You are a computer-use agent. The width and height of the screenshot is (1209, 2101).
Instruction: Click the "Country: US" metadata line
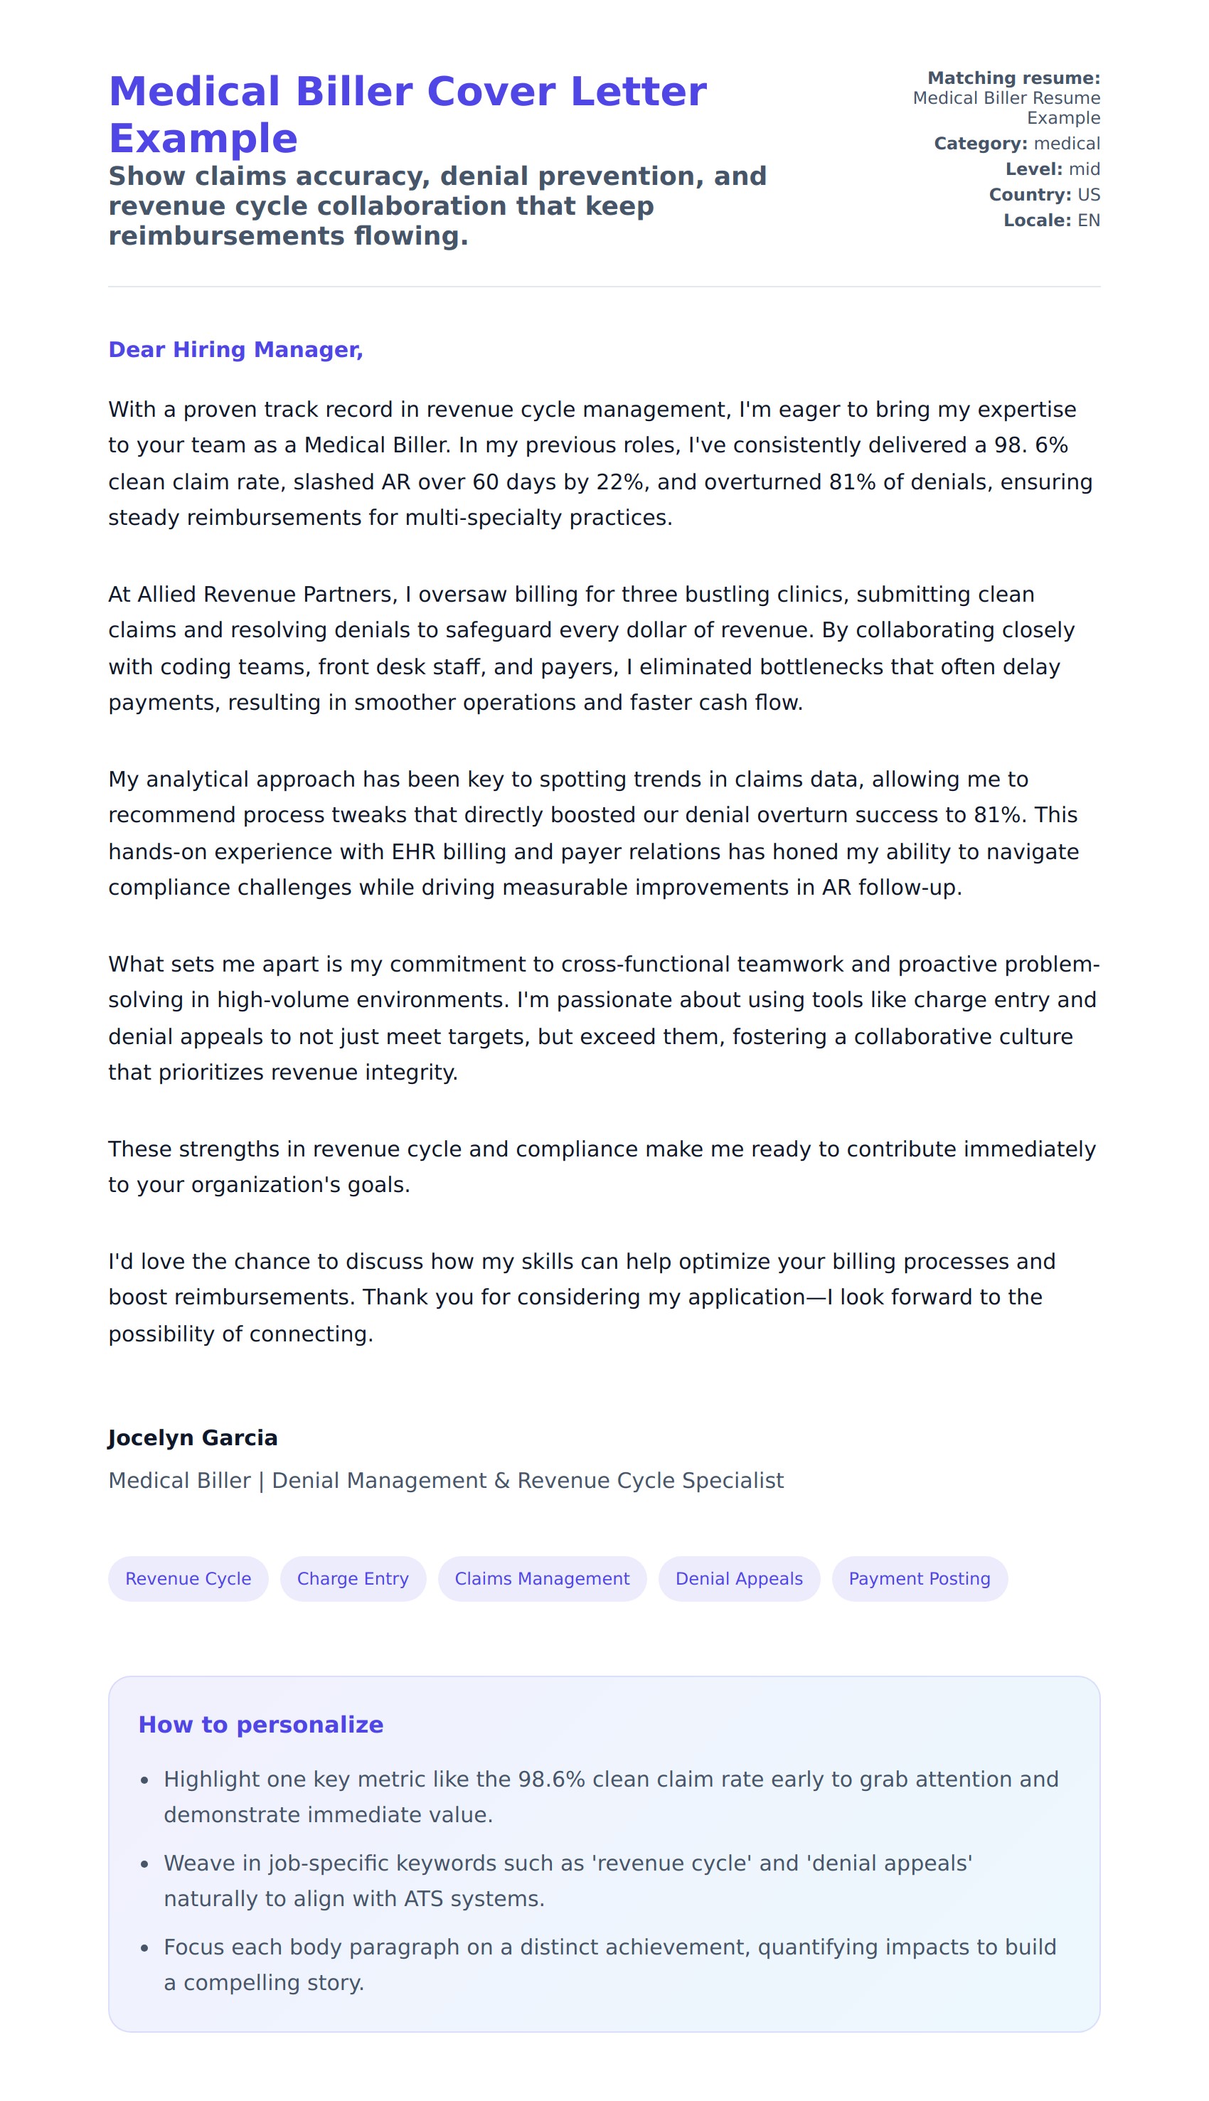click(x=1044, y=195)
